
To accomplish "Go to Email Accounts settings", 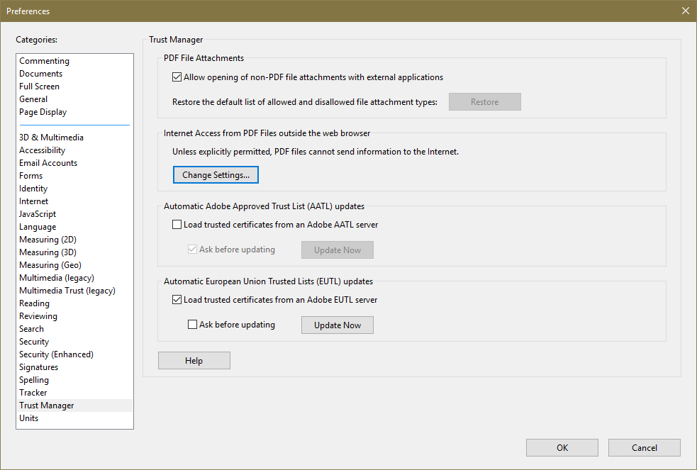I will [48, 162].
